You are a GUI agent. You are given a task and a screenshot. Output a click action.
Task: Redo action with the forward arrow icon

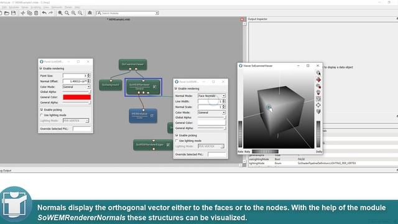pos(51,13)
